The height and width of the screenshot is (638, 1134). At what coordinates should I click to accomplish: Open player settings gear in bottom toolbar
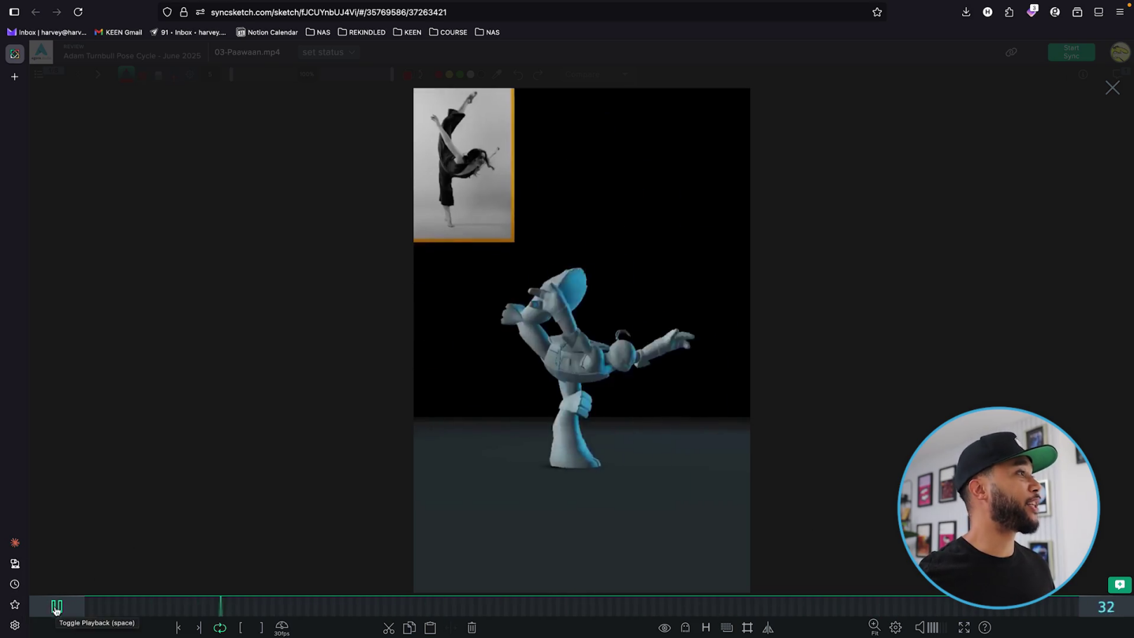[895, 627]
